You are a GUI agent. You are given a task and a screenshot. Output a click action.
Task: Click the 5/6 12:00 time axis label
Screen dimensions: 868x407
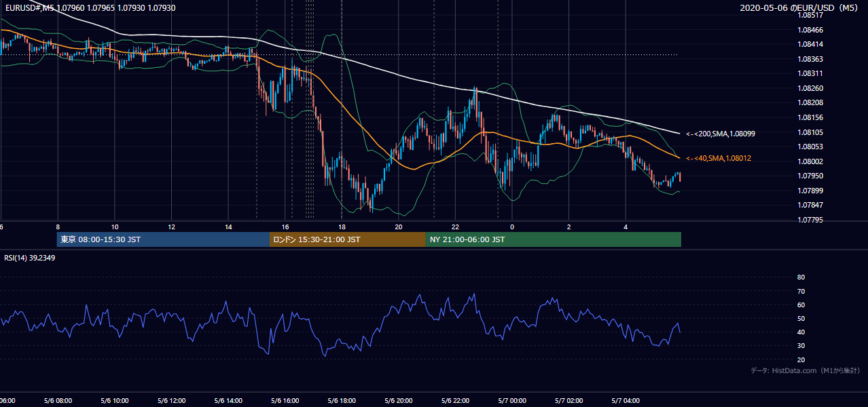pos(171,400)
